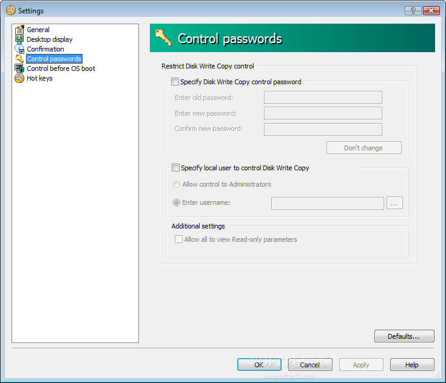Click the Apply button
Image resolution: width=446 pixels, height=383 pixels.
pyautogui.click(x=361, y=365)
